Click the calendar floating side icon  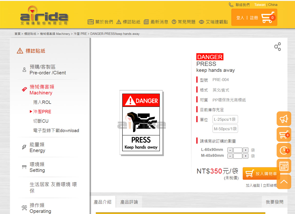click(x=284, y=166)
